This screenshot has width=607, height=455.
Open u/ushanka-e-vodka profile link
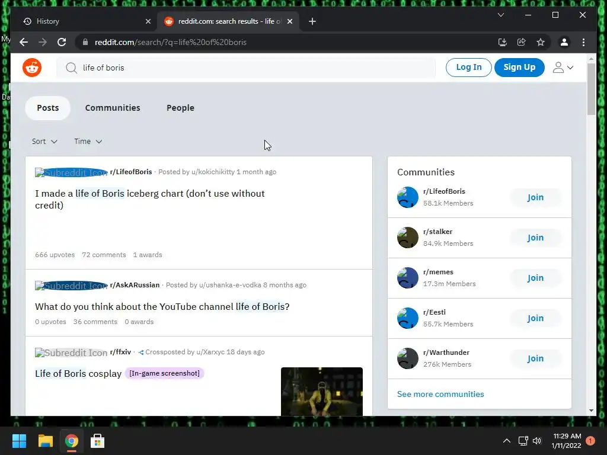pyautogui.click(x=230, y=285)
